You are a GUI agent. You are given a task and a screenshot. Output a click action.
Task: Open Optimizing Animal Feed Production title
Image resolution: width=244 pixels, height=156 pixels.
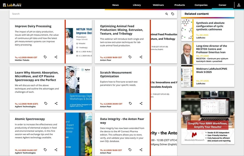(122, 30)
